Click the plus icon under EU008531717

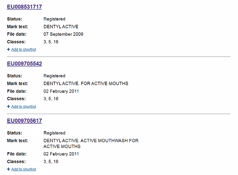click(8, 50)
